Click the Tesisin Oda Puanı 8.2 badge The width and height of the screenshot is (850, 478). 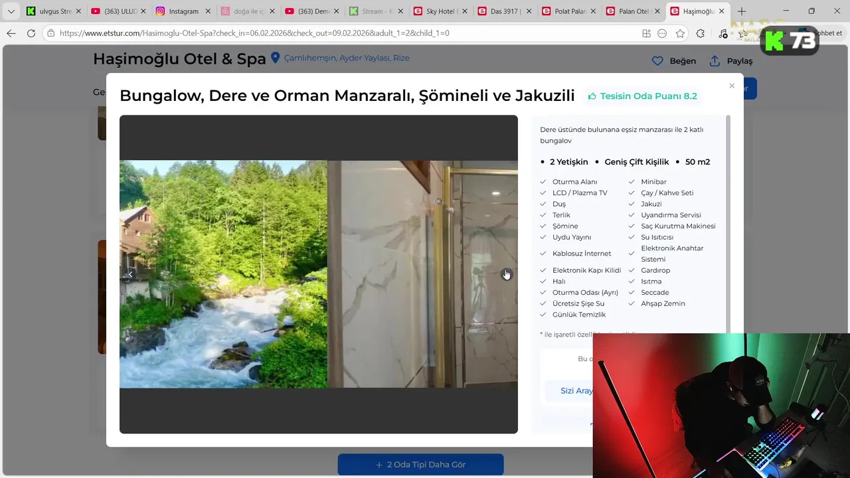click(x=642, y=96)
